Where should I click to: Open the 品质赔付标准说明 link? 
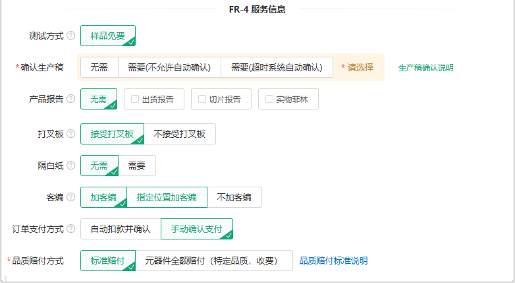(x=333, y=261)
